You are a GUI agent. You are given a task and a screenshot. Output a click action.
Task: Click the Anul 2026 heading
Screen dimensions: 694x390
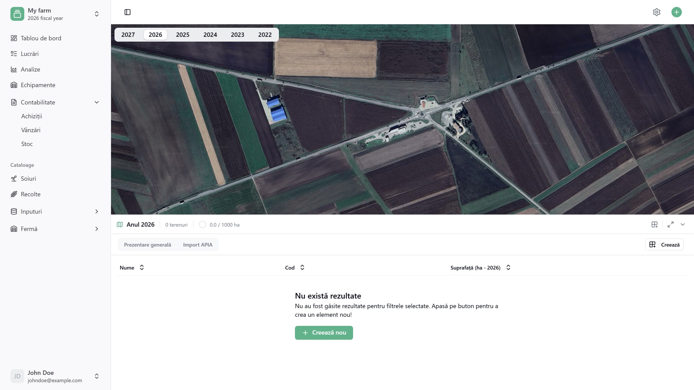point(141,224)
